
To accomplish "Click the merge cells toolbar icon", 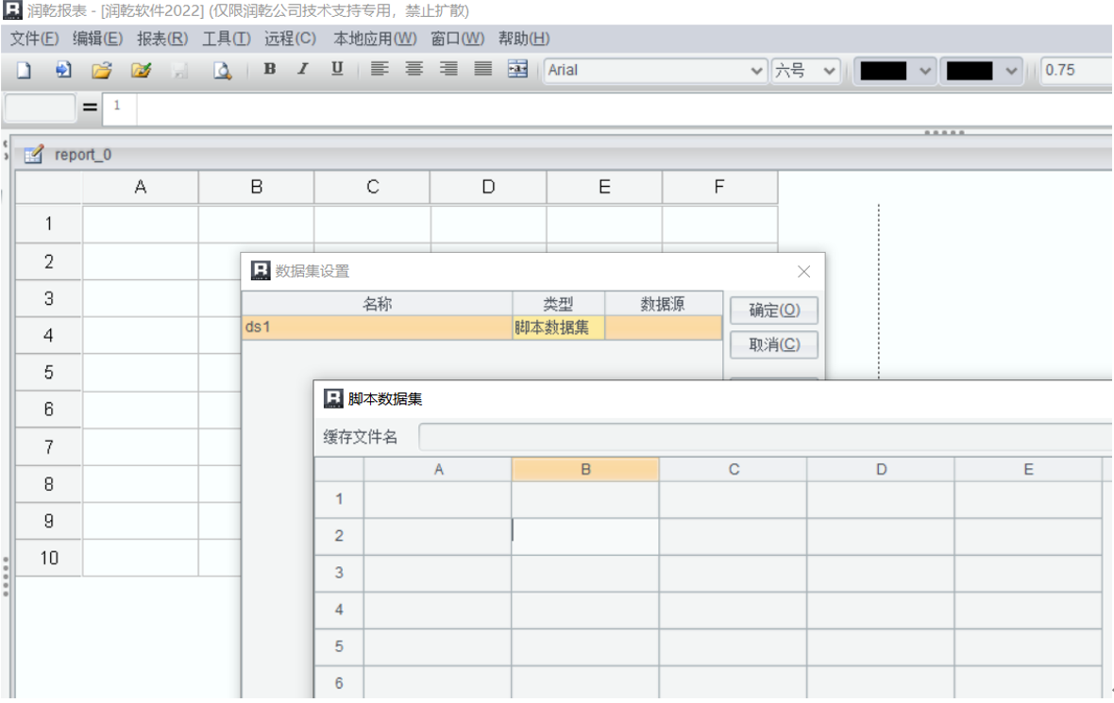I will coord(518,69).
